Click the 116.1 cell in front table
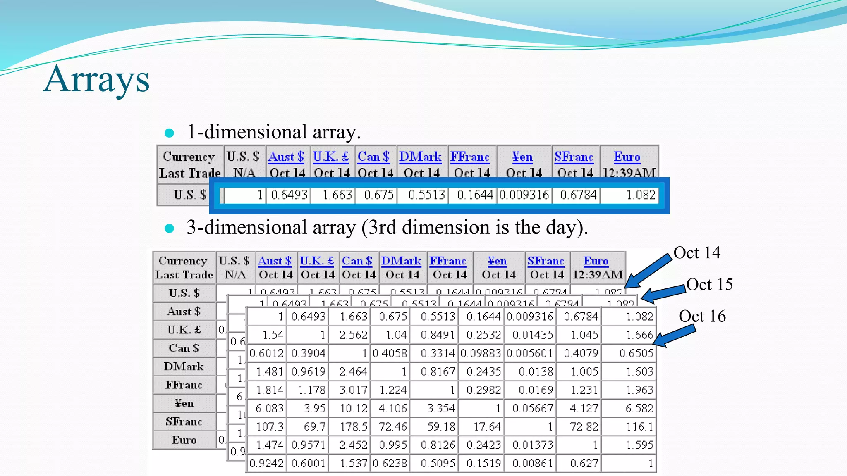Screen dimensions: 847x476 tap(639, 427)
